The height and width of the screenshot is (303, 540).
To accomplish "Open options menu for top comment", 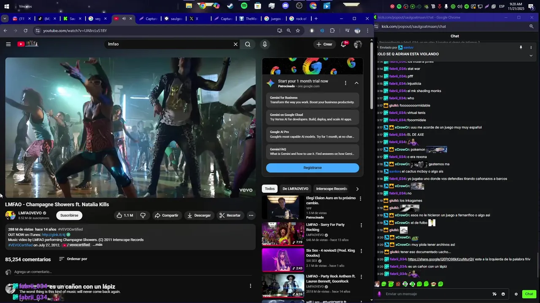I will point(251,286).
